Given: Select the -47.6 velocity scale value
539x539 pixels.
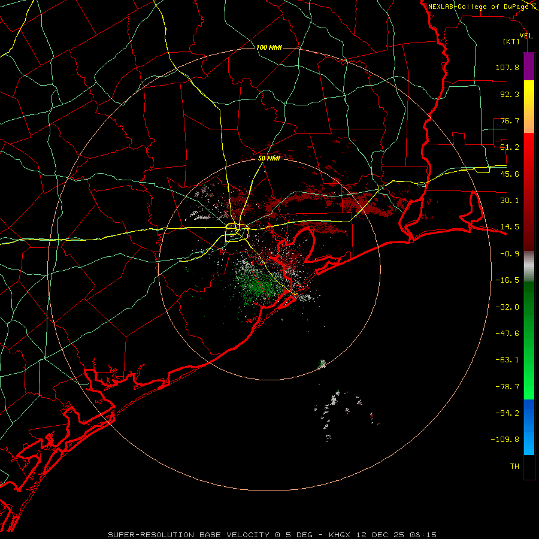Looking at the screenshot, I should pyautogui.click(x=507, y=334).
